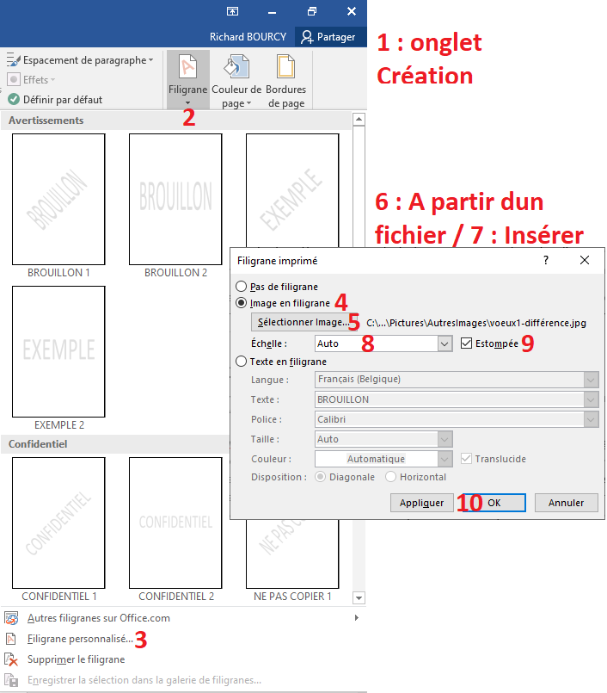Select the EXEMPLE 2 watermark thumbnail

click(x=58, y=351)
